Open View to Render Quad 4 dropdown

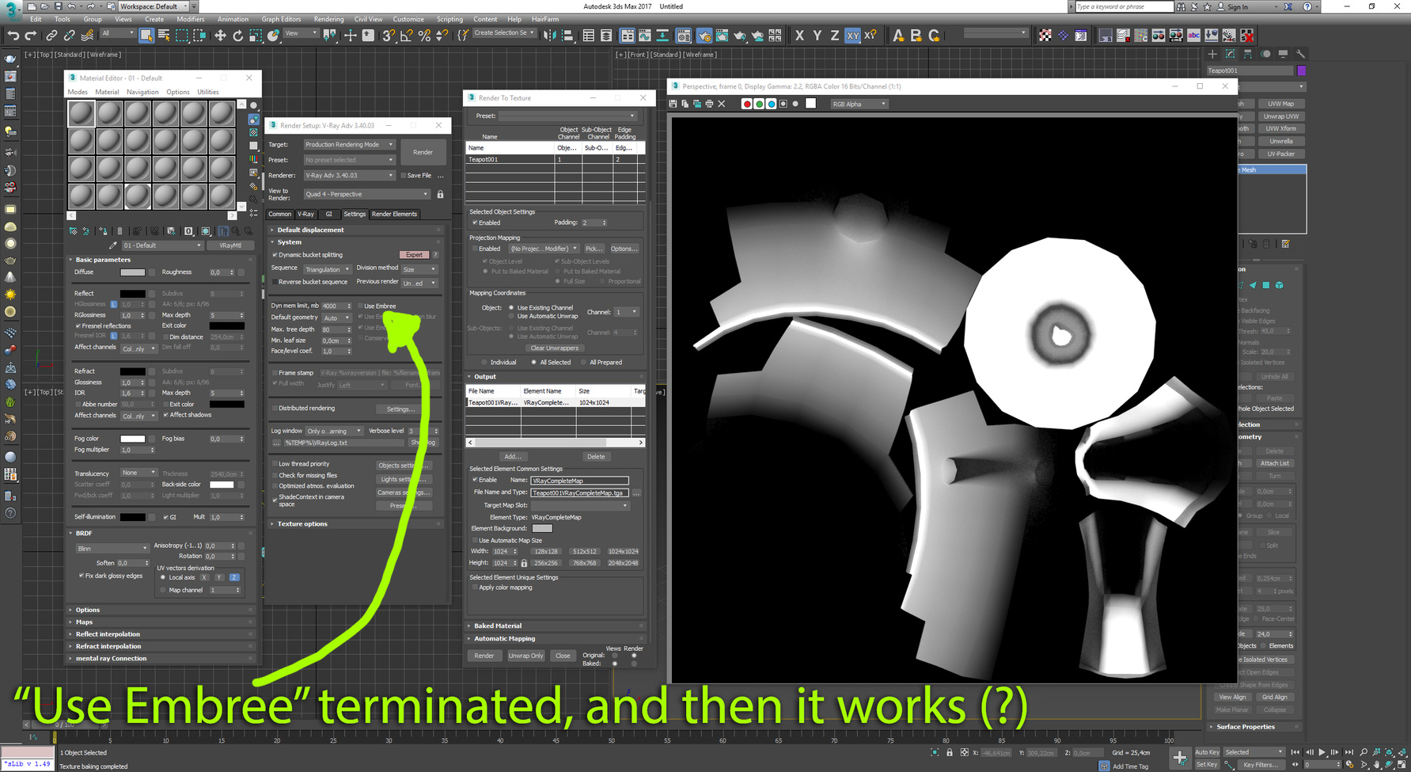(367, 194)
